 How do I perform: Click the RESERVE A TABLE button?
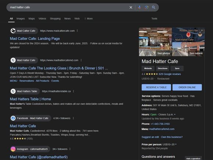click(156, 87)
